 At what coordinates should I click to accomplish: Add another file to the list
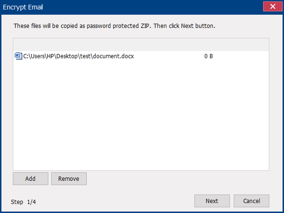click(30, 178)
